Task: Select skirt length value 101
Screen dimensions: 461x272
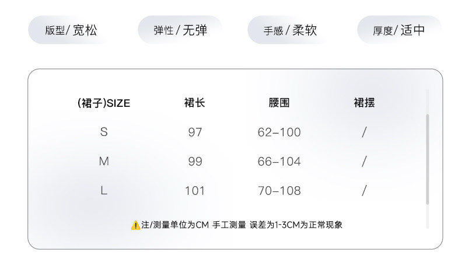Action: (x=195, y=190)
